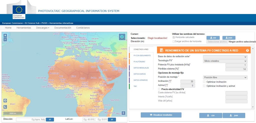
Task: Check the Precio electricidad FV option
Action: click(159, 89)
